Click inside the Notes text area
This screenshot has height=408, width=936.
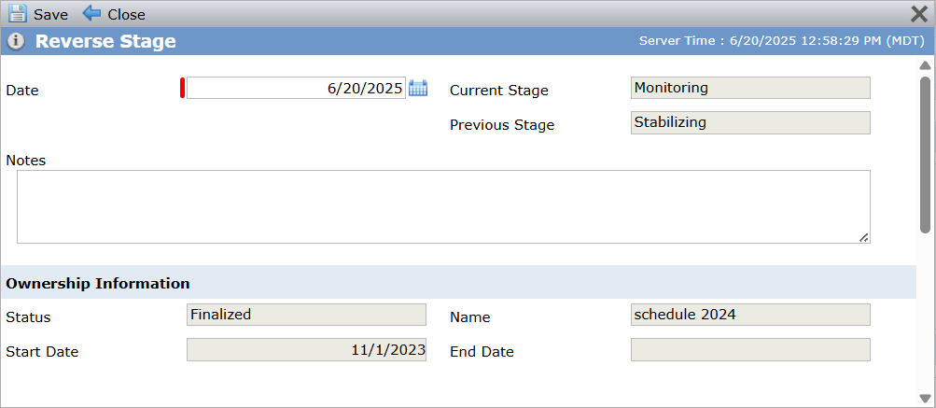[443, 206]
